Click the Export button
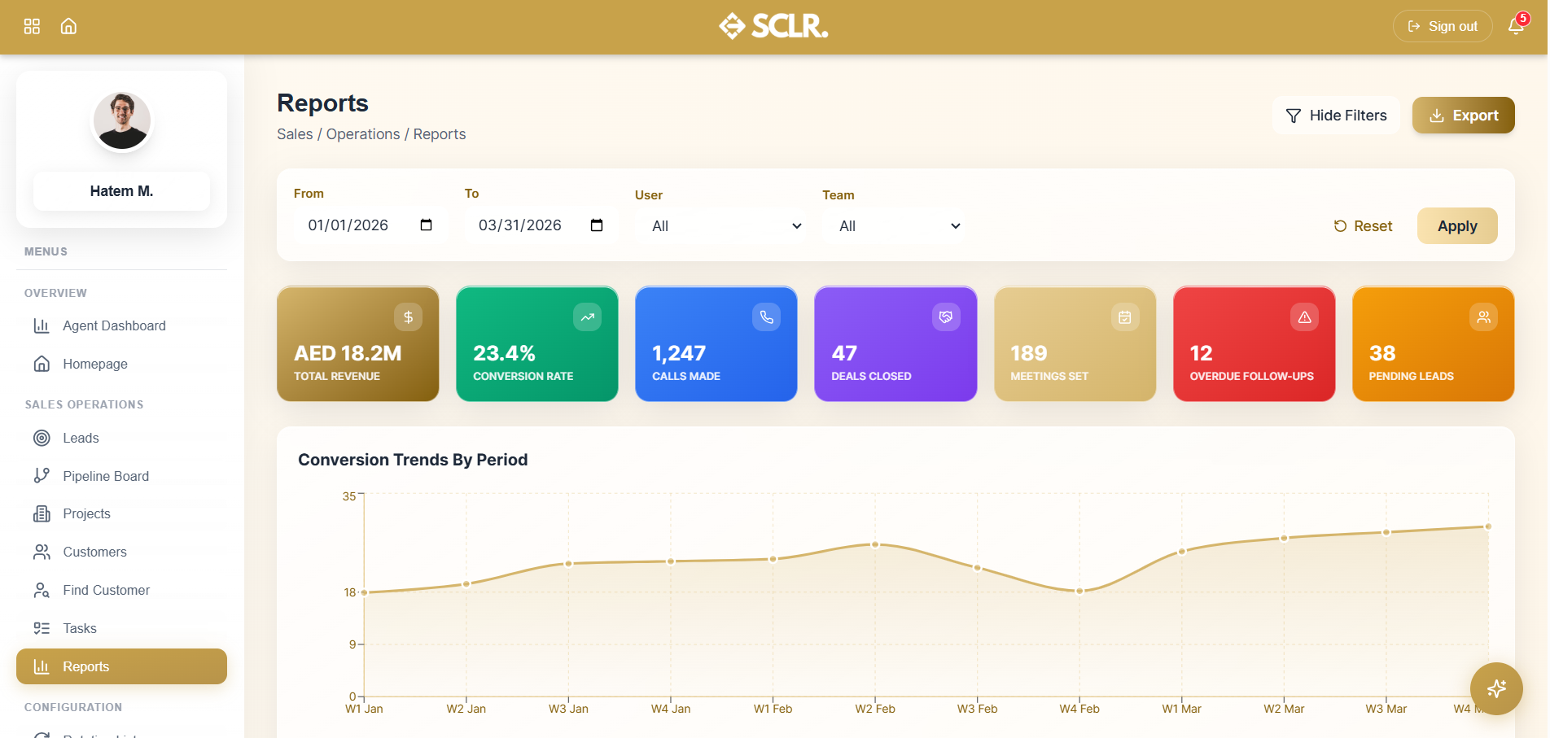Viewport: 1550px width, 738px height. coord(1464,116)
